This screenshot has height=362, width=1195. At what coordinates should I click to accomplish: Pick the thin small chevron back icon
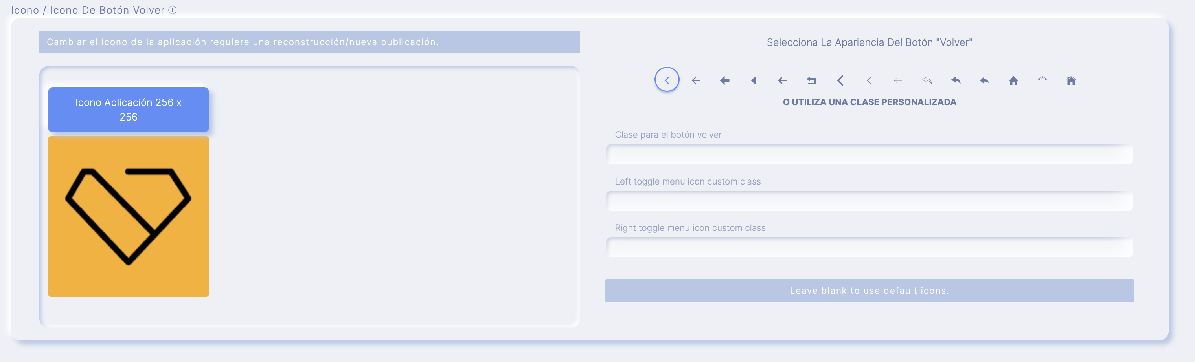point(869,80)
